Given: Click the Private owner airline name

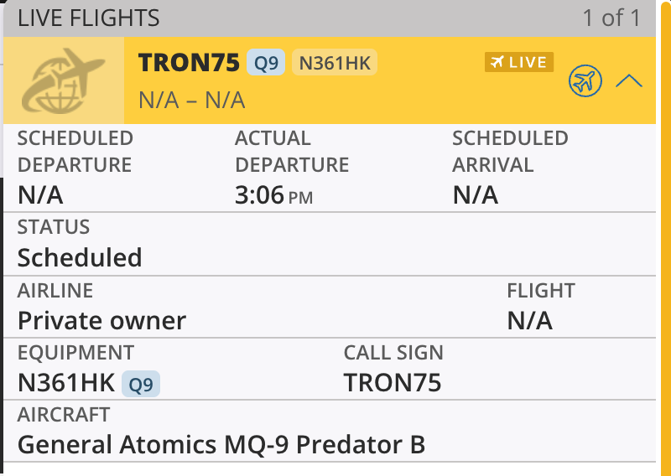Looking at the screenshot, I should 101,320.
